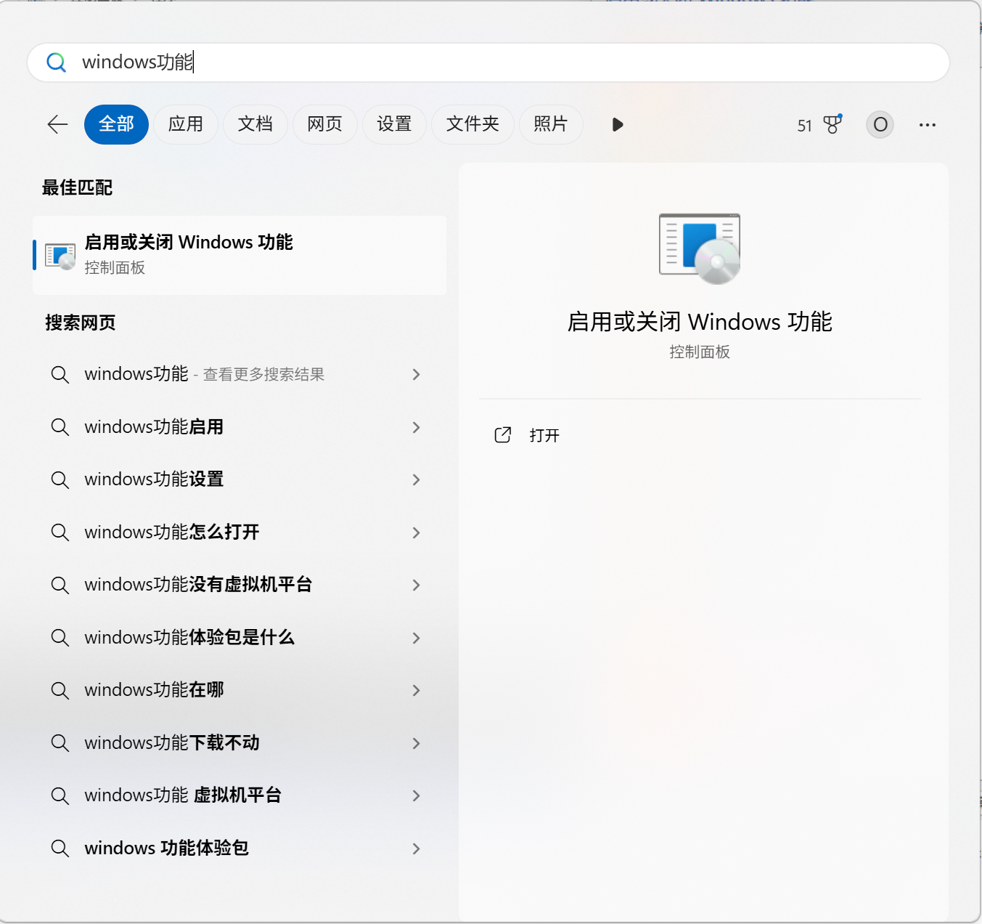Expand chevron for windows 功能体验包

point(417,848)
